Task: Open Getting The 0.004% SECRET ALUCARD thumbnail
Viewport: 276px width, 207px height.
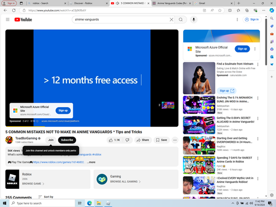Action: point(199,125)
